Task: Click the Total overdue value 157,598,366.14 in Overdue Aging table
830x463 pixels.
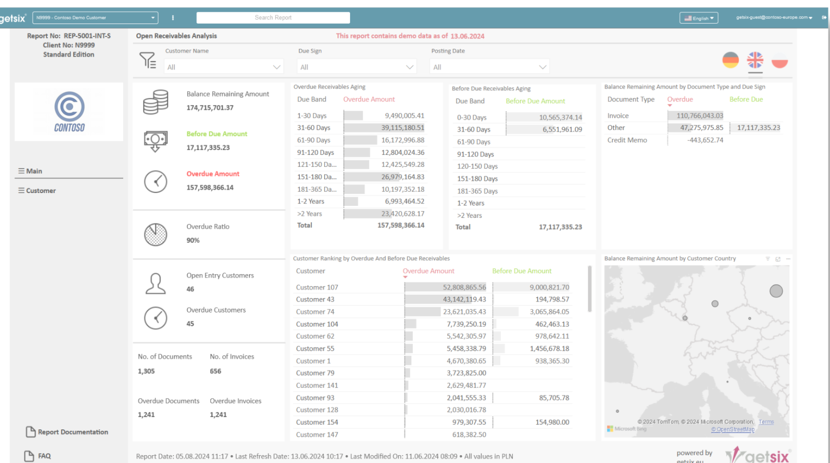Action: coord(401,226)
